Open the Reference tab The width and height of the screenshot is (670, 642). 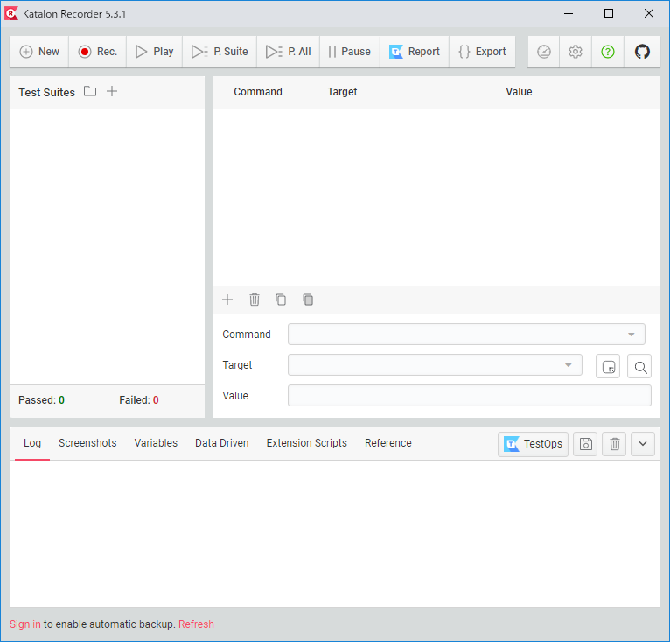(388, 443)
